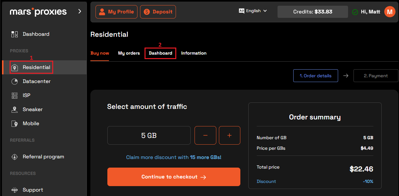Open the English language dropdown
The width and height of the screenshot is (399, 196).
click(253, 11)
